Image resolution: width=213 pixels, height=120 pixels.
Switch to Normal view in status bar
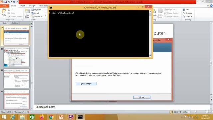172,112
